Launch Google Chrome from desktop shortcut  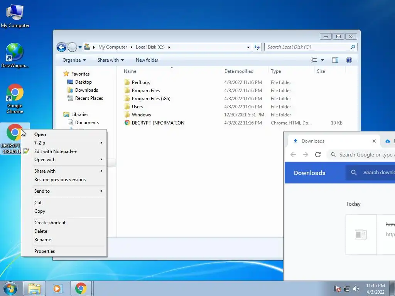point(15,99)
